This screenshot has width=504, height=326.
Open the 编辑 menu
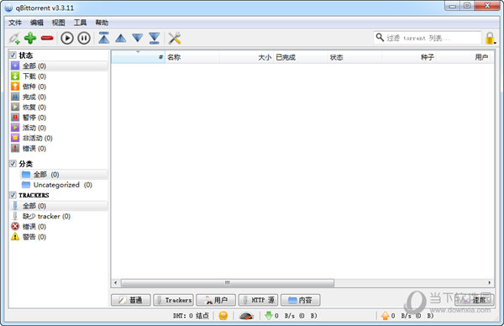click(x=37, y=23)
